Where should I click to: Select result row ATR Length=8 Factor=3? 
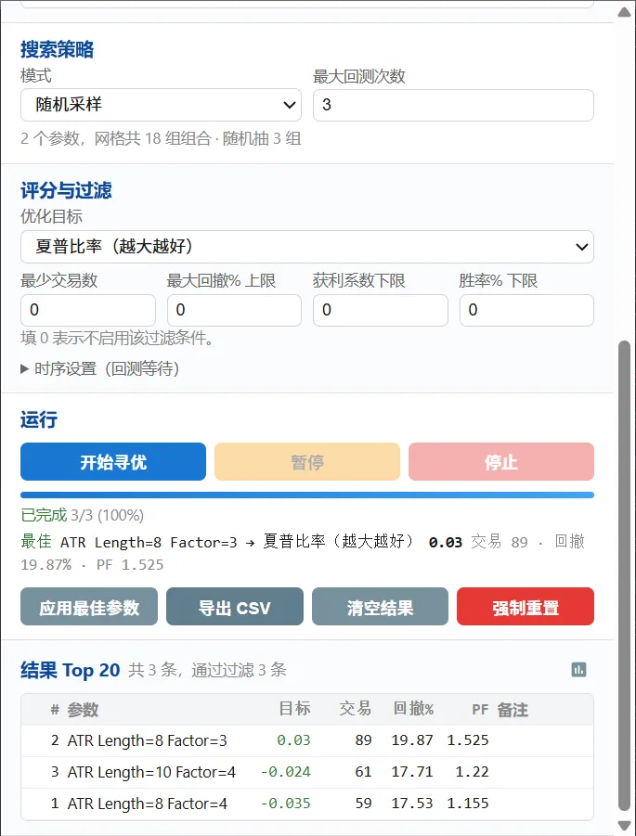tap(307, 740)
